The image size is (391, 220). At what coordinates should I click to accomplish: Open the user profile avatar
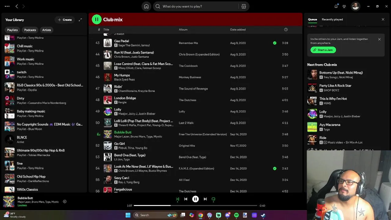click(x=355, y=6)
